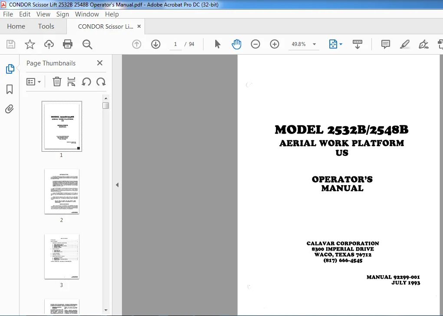The width and height of the screenshot is (443, 316).
Task: Switch to the Tools tab
Action: (46, 26)
